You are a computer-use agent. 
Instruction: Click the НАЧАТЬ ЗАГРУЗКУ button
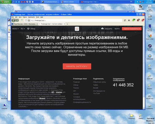coord(77,66)
